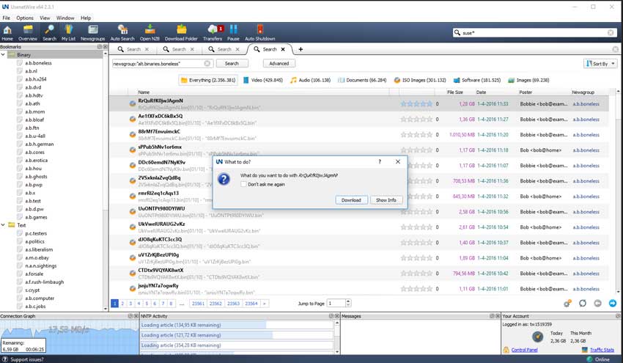The width and height of the screenshot is (623, 363).
Task: Filter results by ISO Images
Action: tap(420, 80)
